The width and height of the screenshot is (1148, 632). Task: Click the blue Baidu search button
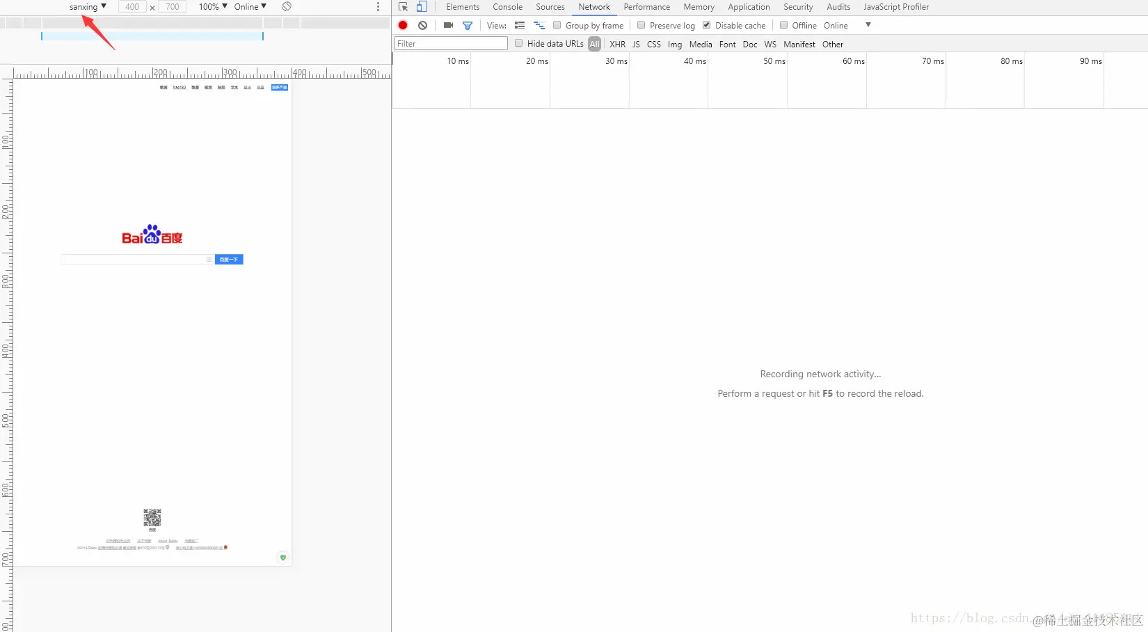click(229, 260)
